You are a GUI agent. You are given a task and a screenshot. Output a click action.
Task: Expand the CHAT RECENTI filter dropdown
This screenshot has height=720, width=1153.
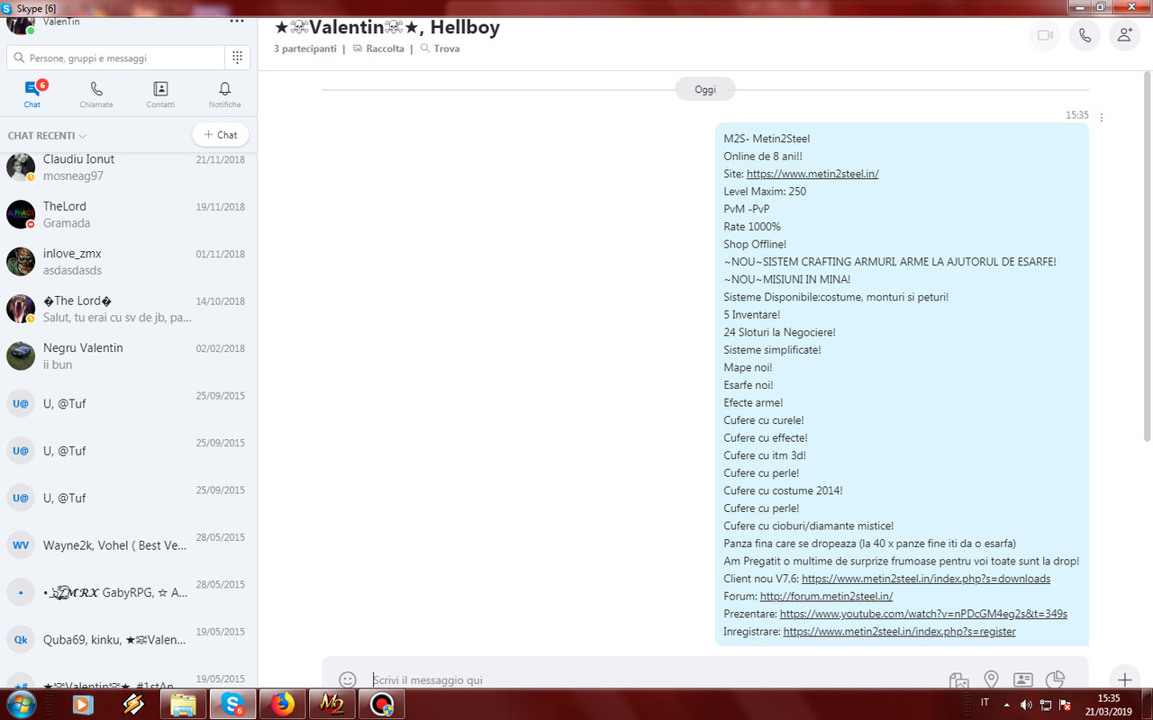(x=47, y=136)
